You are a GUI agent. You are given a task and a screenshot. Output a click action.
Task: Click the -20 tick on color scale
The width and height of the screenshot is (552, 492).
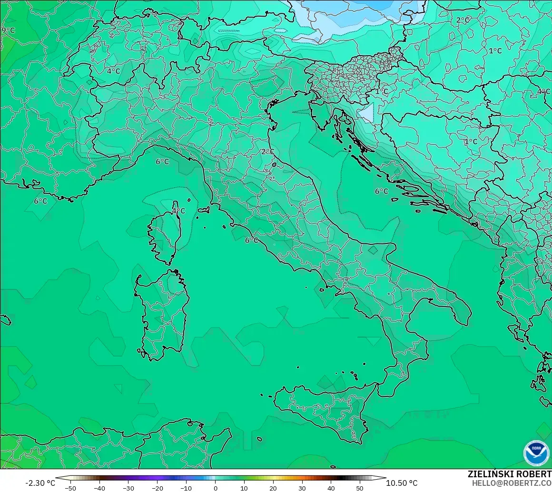pyautogui.click(x=157, y=488)
